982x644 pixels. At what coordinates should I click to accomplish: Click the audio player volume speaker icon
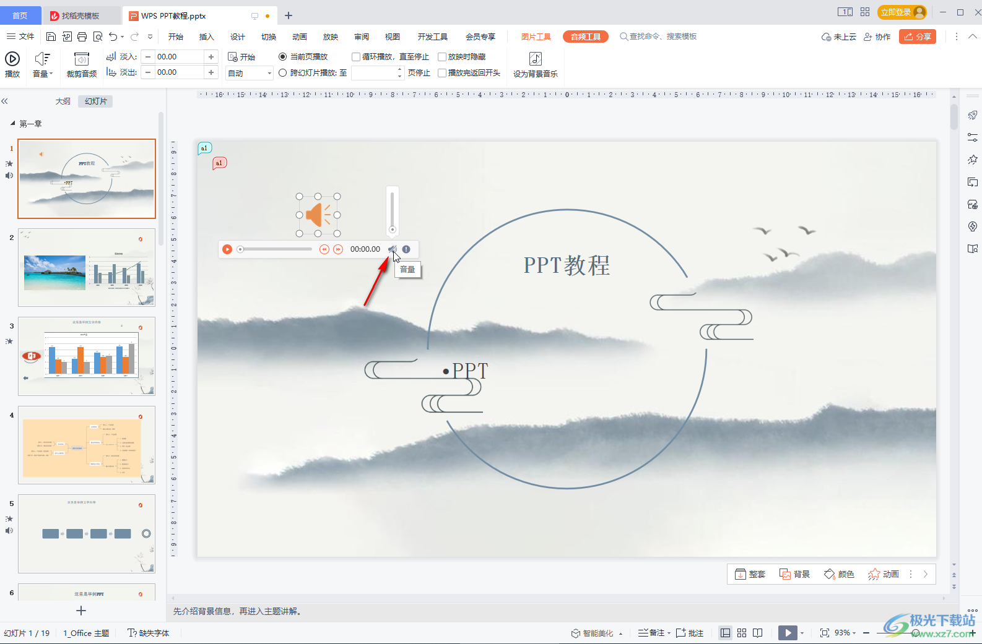click(x=392, y=249)
